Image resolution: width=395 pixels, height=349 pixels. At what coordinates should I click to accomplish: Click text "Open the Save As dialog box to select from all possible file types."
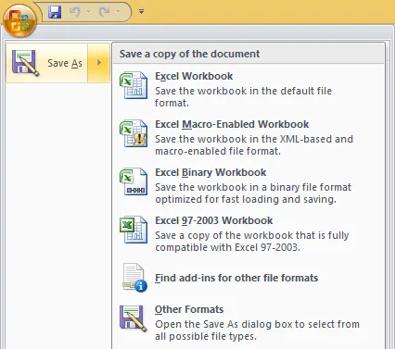tap(257, 330)
